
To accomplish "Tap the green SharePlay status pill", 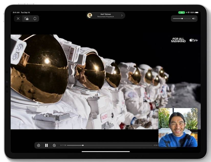I will [182, 13].
